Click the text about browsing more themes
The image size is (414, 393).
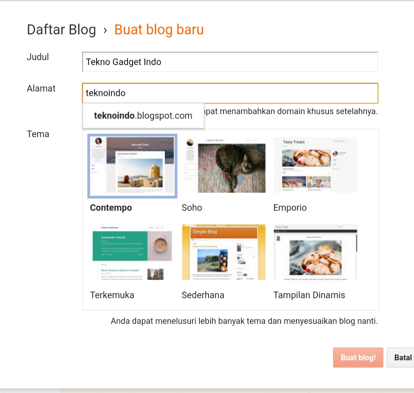(x=244, y=321)
